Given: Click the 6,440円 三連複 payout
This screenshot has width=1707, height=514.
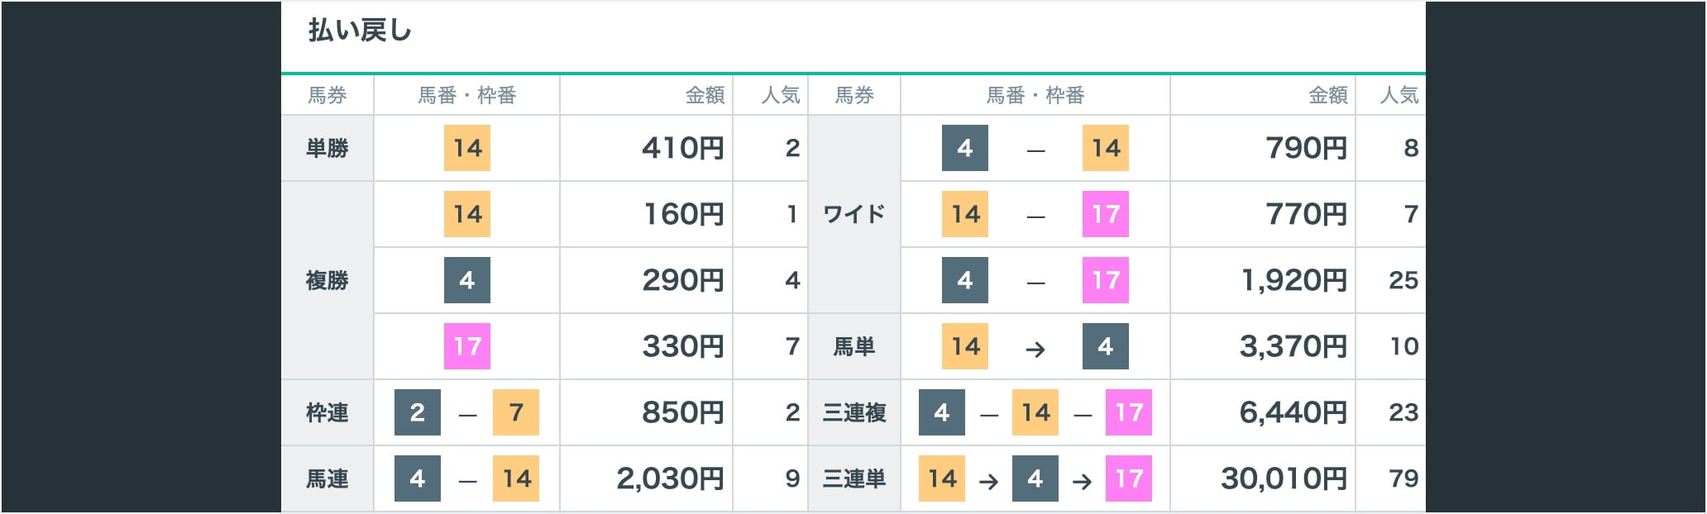Looking at the screenshot, I should tap(1293, 412).
